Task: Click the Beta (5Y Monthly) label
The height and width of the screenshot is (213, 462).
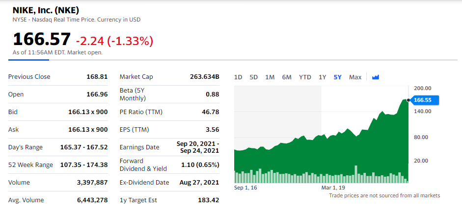Action: coord(133,95)
